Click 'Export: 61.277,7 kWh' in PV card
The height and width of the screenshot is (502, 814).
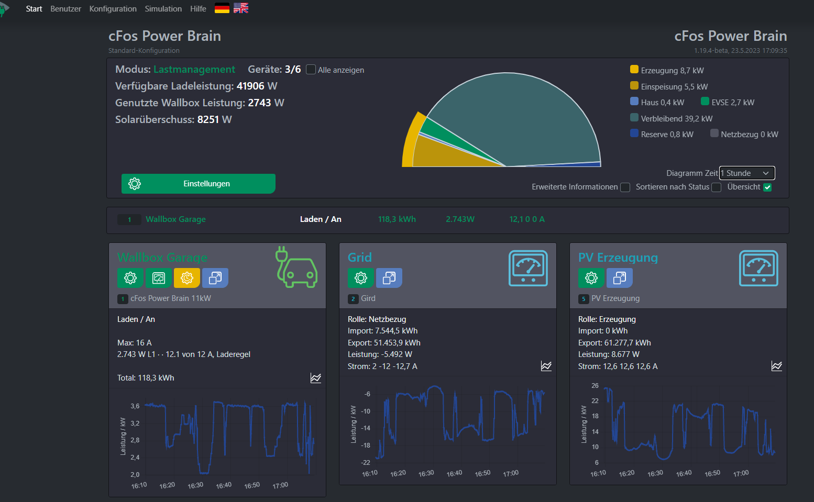click(614, 343)
